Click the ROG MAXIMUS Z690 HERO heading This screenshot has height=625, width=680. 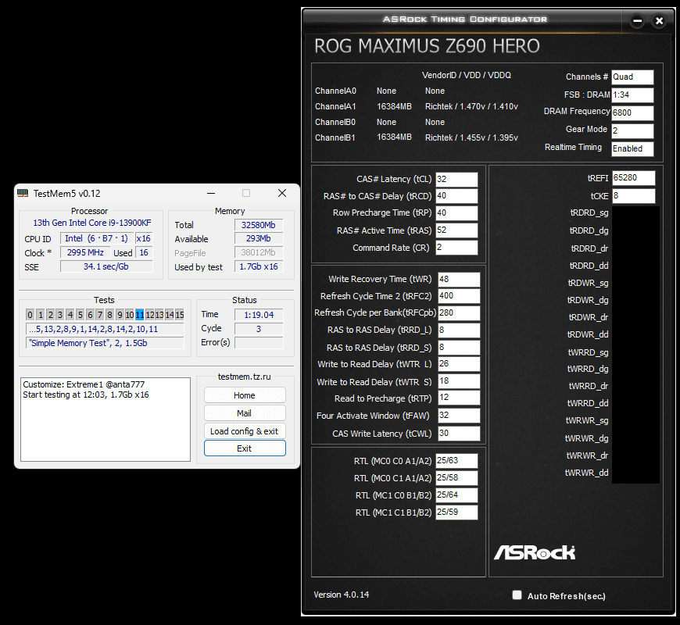point(427,46)
